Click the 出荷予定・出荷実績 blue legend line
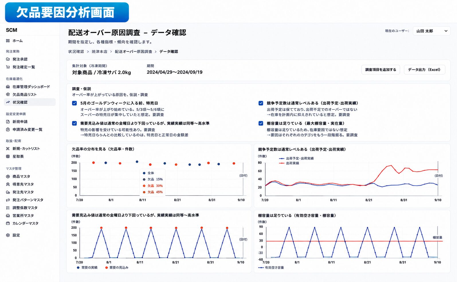 point(282,158)
